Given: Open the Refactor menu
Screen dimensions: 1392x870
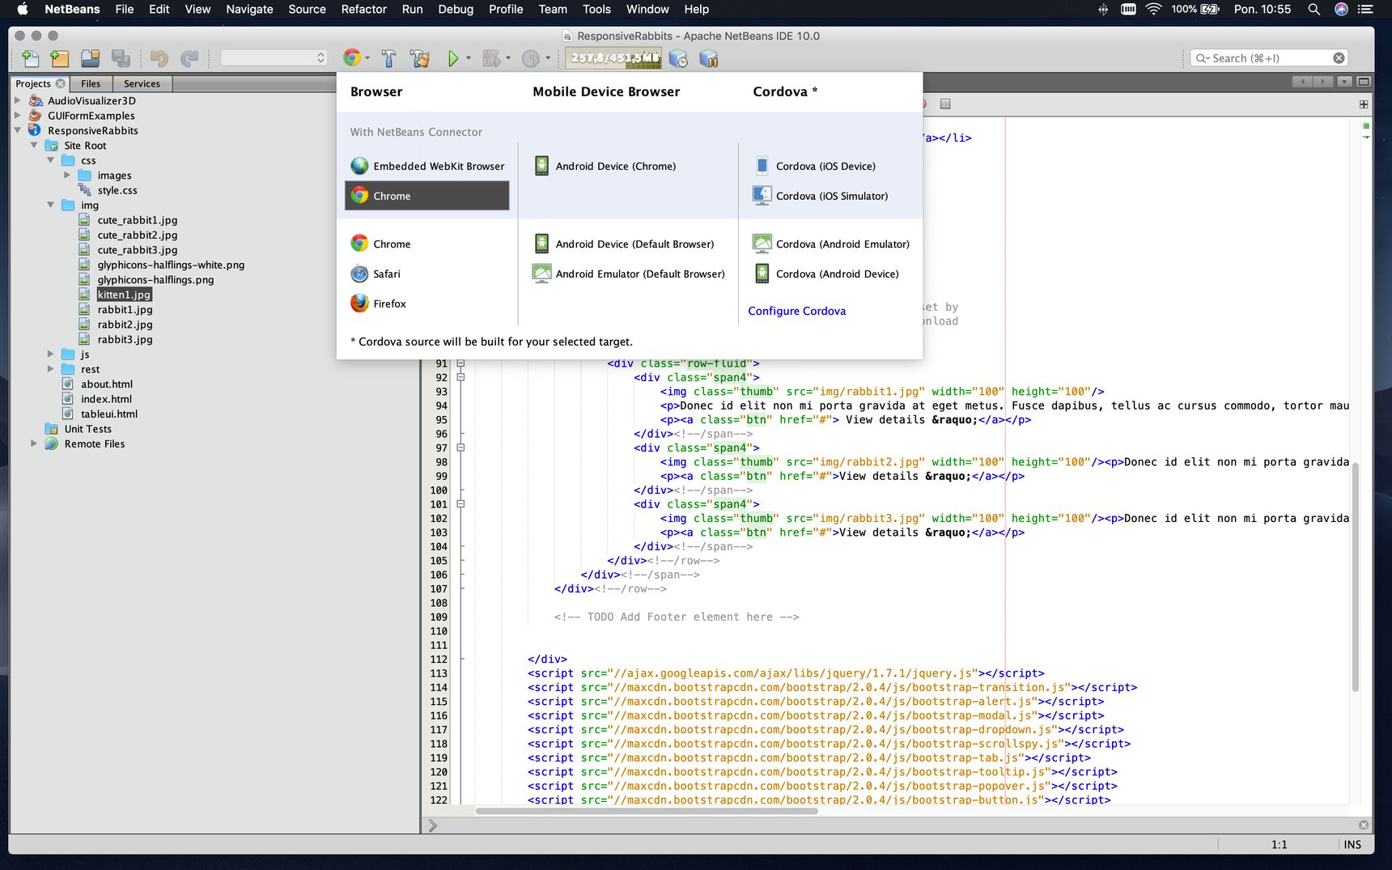Looking at the screenshot, I should tap(363, 9).
